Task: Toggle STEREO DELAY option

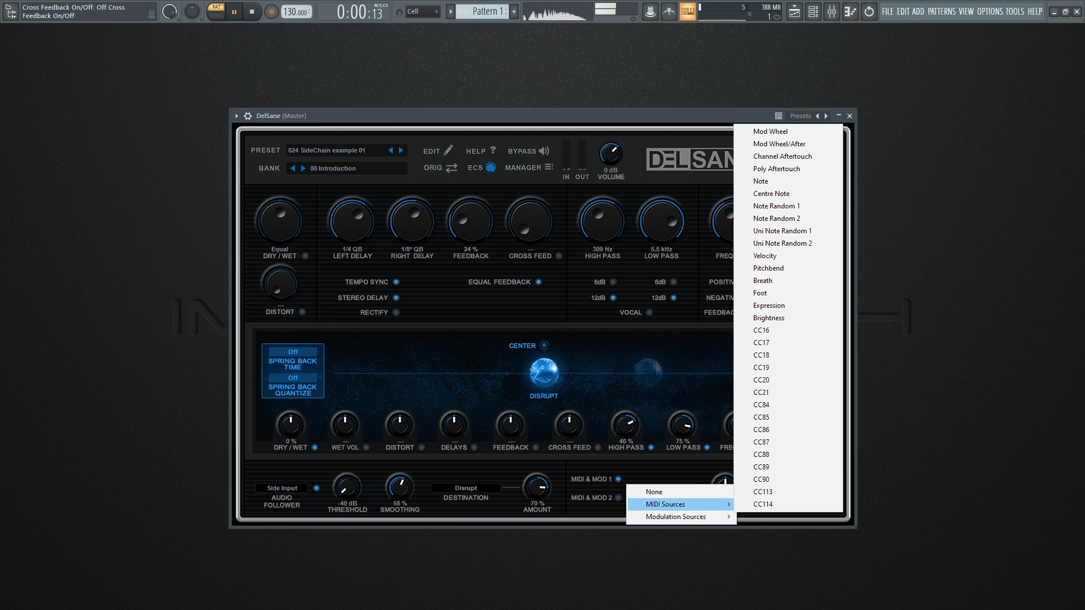Action: point(396,298)
